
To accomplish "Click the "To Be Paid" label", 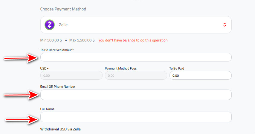I will [177, 68].
